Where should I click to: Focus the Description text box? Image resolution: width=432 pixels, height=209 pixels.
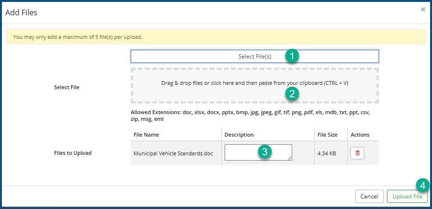point(239,152)
